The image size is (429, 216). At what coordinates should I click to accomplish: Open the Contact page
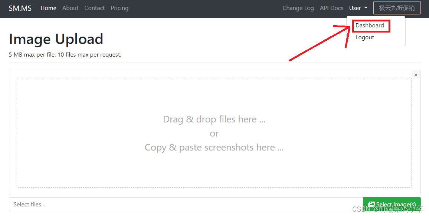94,8
